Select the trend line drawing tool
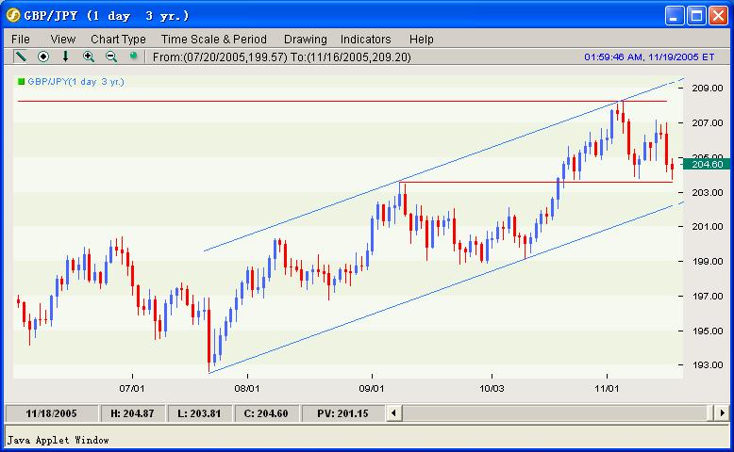The image size is (734, 452). (x=20, y=56)
